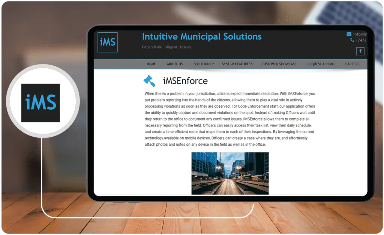This screenshot has width=384, height=235.
Task: Click the city street photo thumbnail
Action: [x=230, y=173]
